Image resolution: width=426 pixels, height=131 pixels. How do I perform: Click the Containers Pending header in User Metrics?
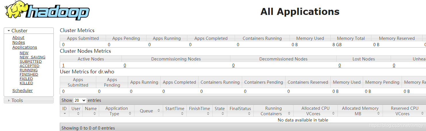point(263,82)
